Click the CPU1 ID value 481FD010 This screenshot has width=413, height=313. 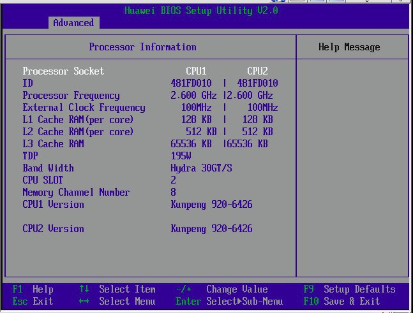point(191,83)
